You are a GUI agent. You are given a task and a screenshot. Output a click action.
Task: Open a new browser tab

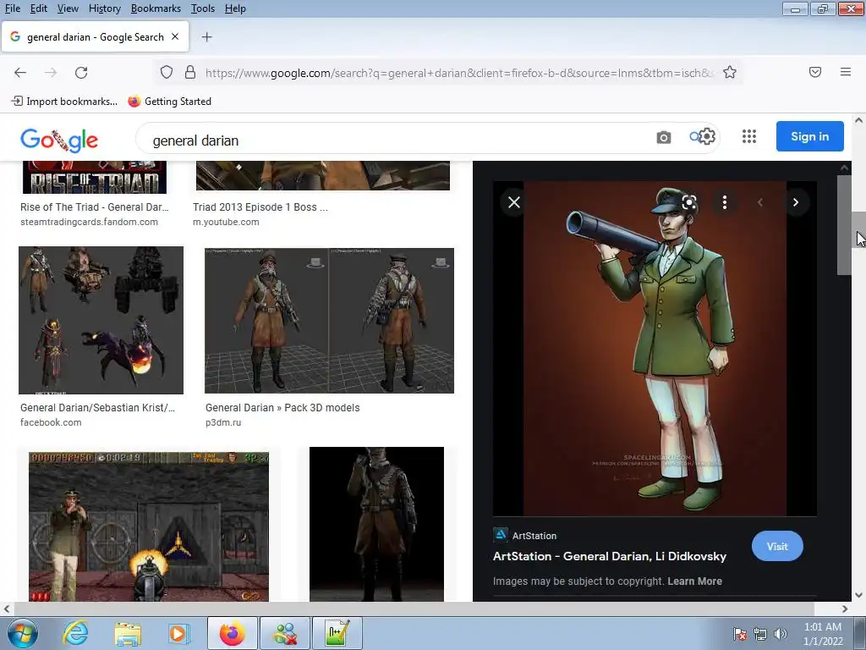pyautogui.click(x=206, y=37)
